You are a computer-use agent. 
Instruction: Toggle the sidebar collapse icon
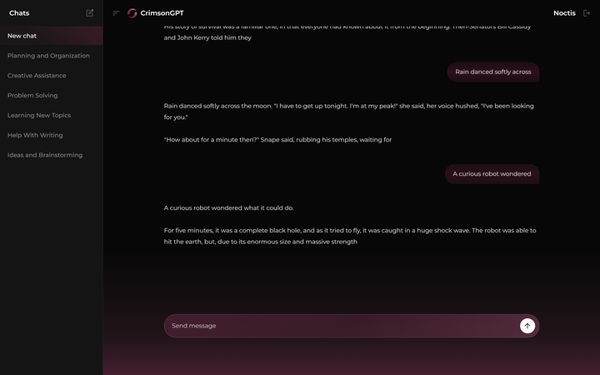point(116,13)
